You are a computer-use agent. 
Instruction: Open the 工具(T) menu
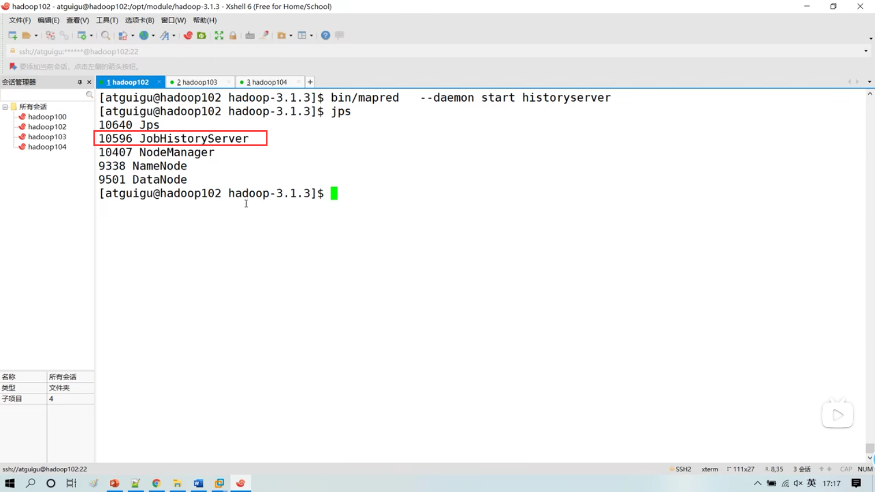click(107, 20)
